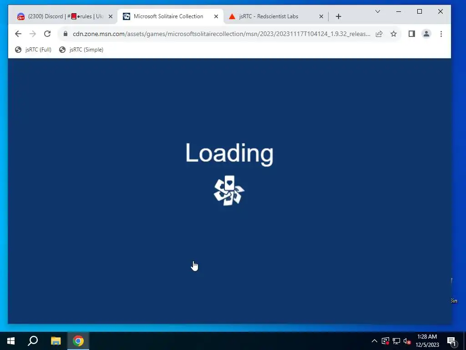Click the Chrome taskbar icon
The height and width of the screenshot is (350, 466).
coord(78,341)
